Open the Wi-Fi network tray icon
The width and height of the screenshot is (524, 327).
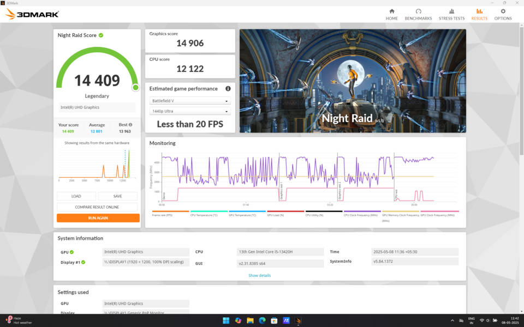pos(481,320)
